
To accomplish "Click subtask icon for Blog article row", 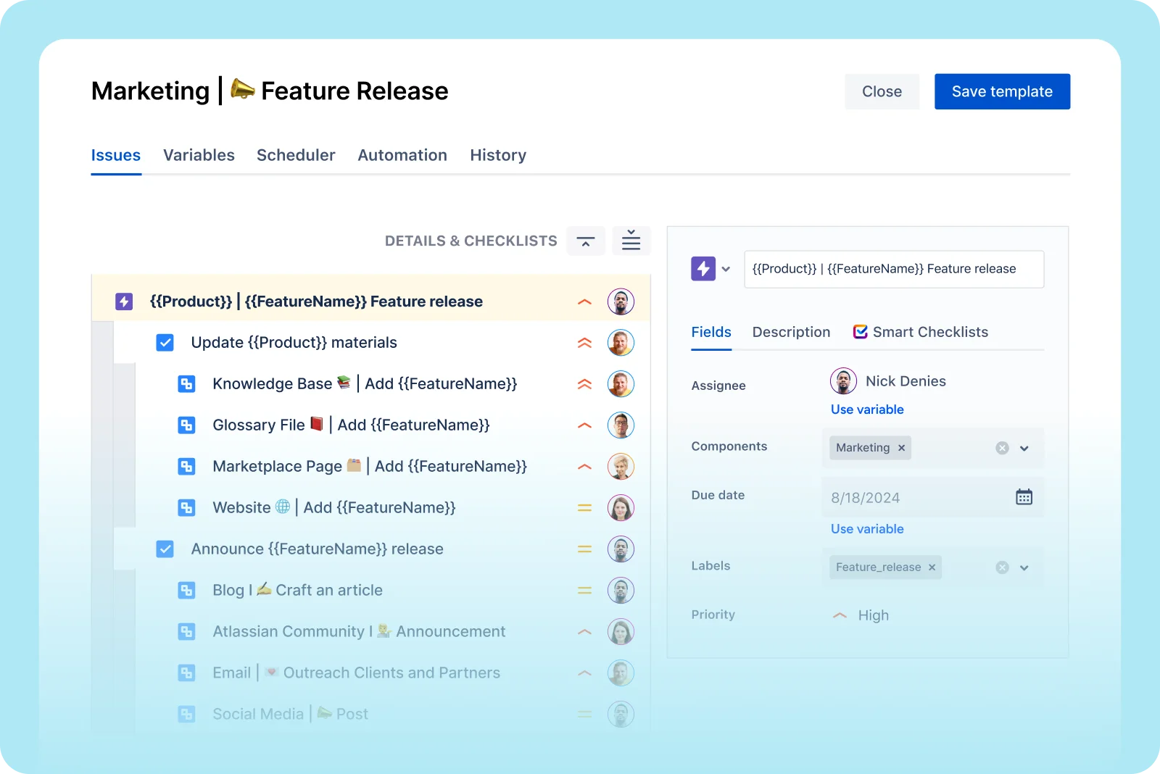I will (x=186, y=591).
